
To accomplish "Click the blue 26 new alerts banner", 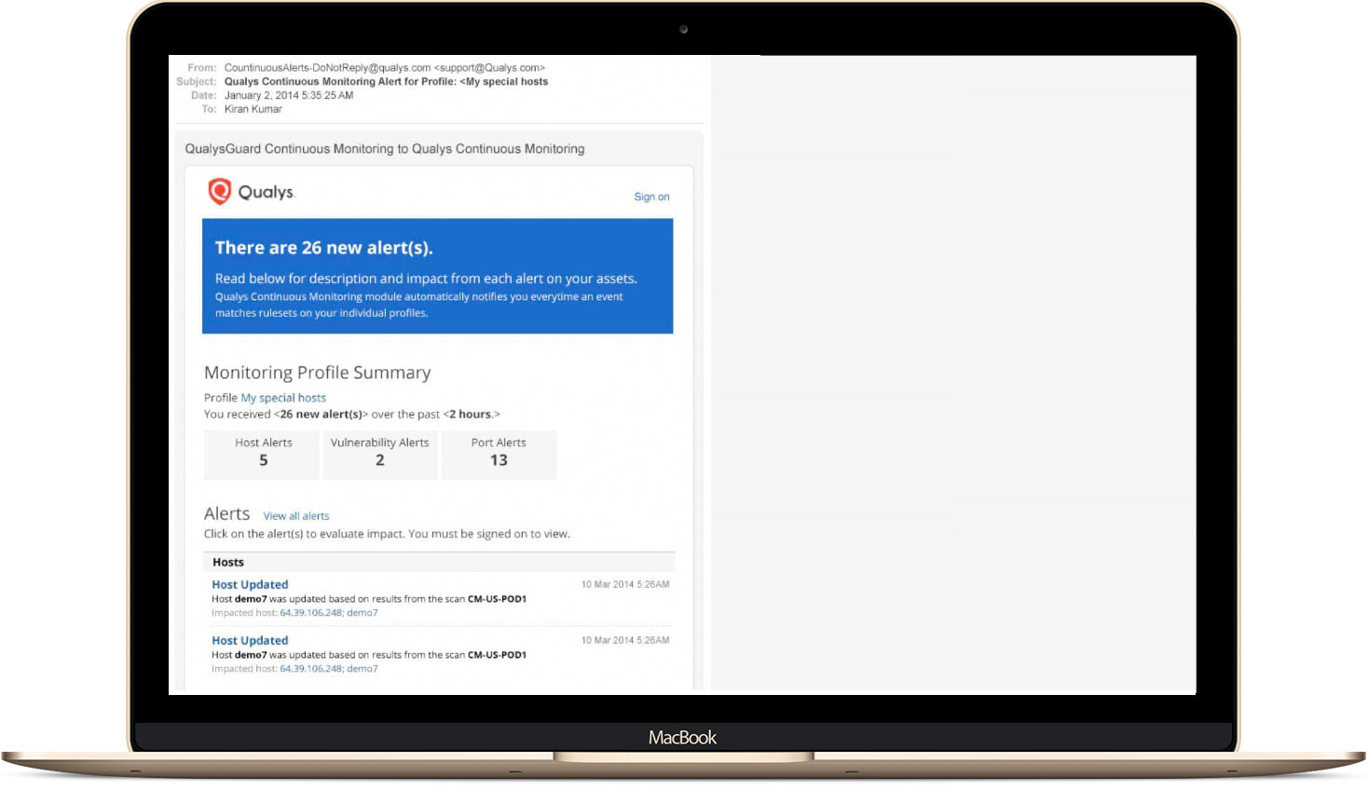I will coord(437,276).
